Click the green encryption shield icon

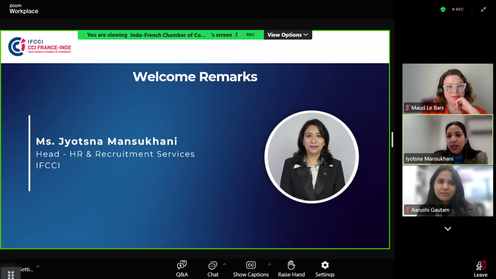click(443, 9)
